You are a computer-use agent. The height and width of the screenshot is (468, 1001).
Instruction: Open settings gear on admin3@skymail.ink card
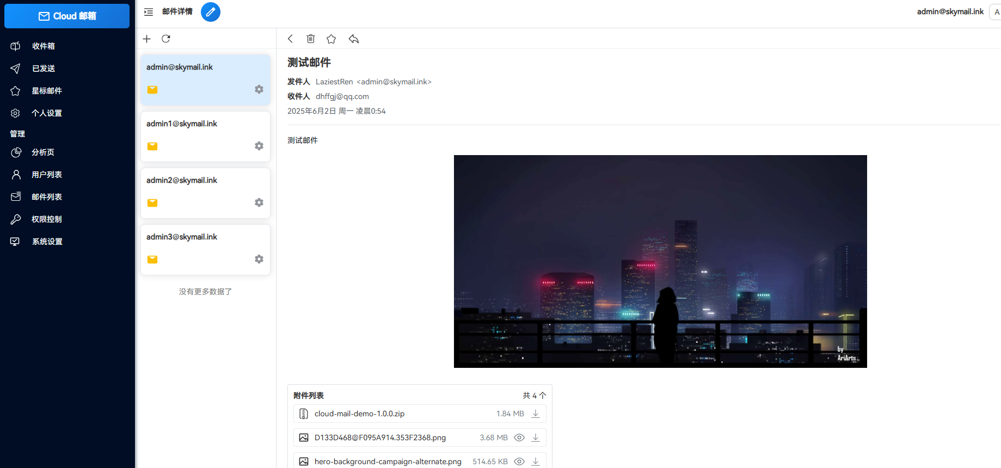click(x=259, y=259)
